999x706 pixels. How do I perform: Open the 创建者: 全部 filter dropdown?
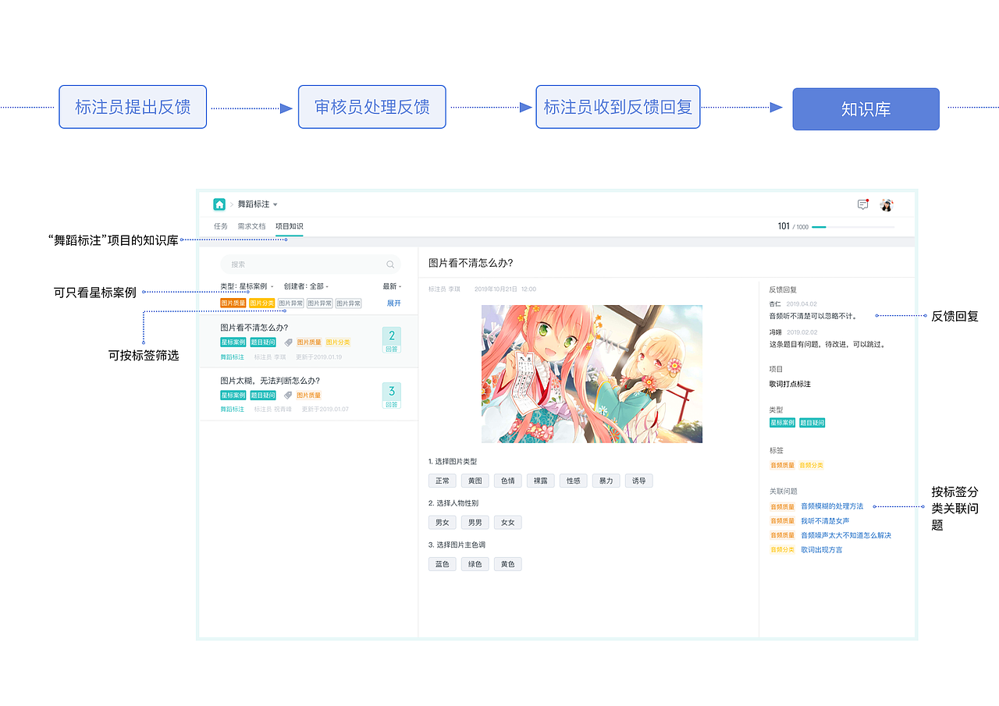click(306, 286)
